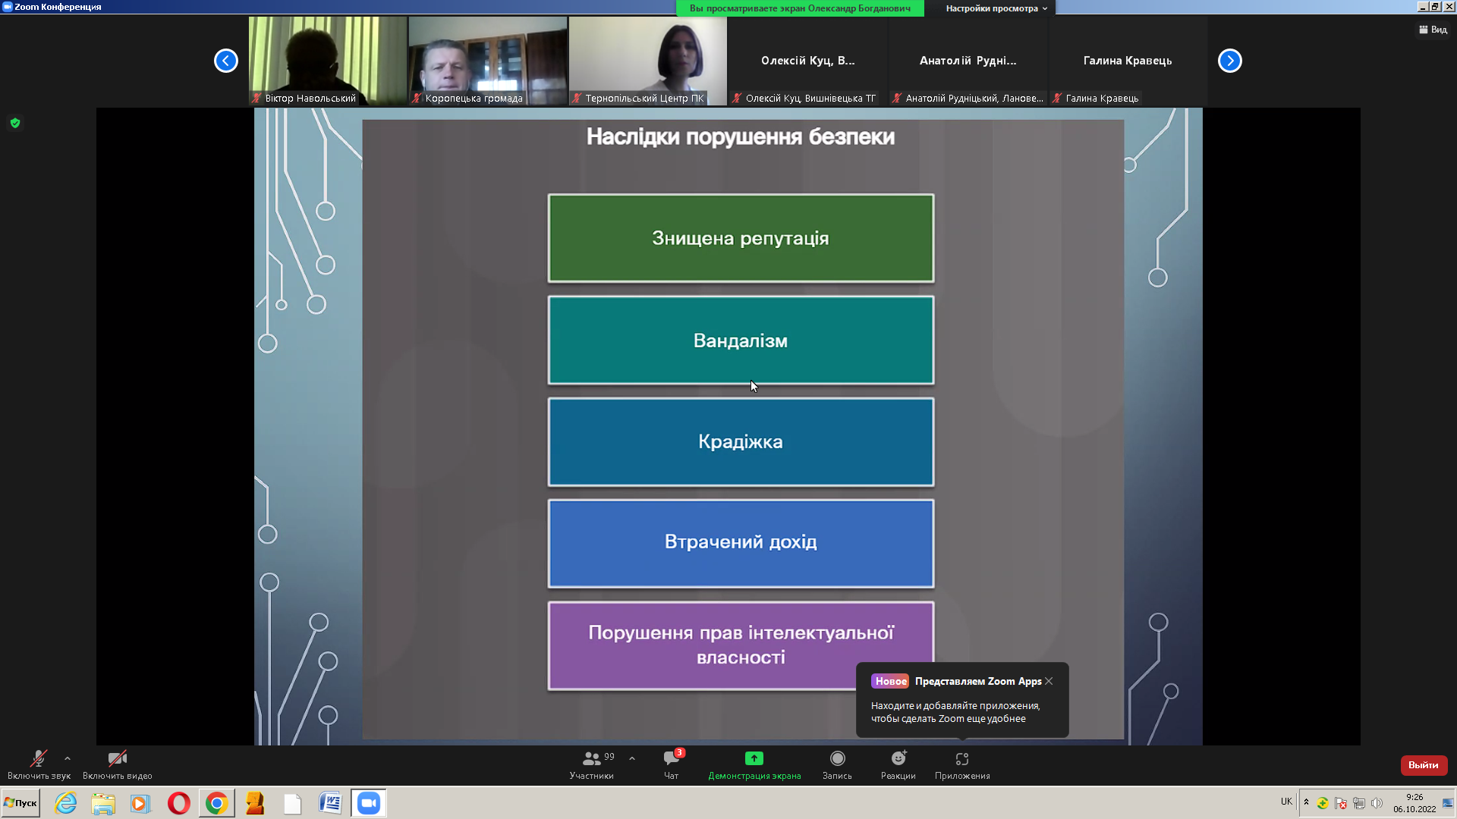Image resolution: width=1457 pixels, height=819 pixels.
Task: Start recording with Запись
Action: 837,764
